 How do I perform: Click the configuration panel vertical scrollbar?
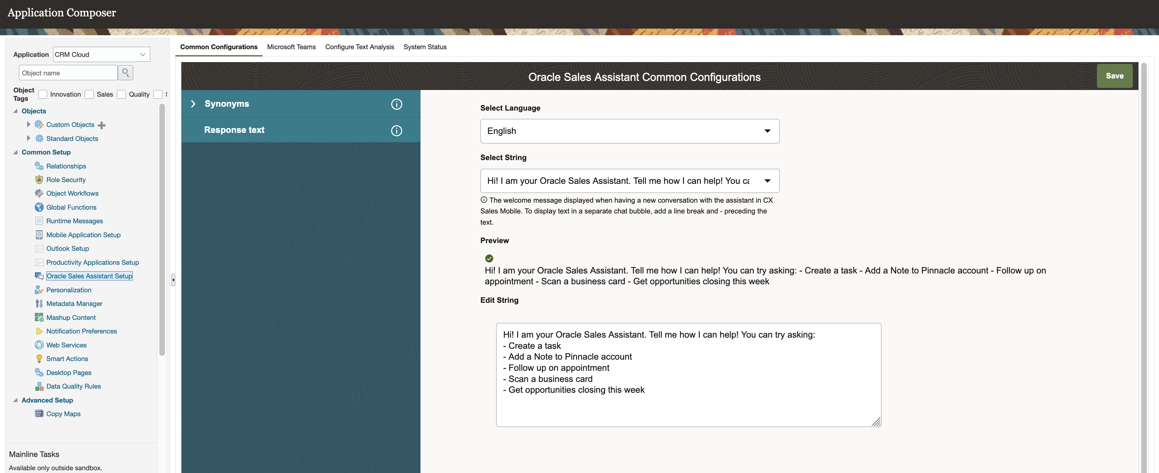point(1144,268)
